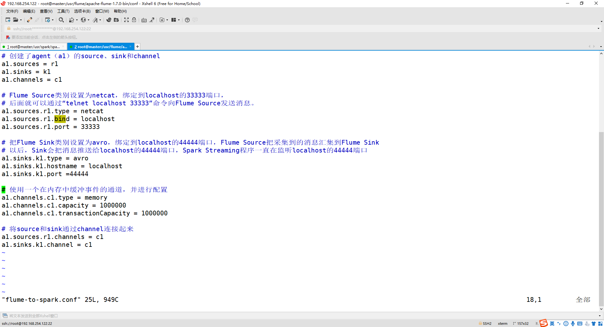
Task: Open the 文件(F) menu
Action: click(x=12, y=11)
